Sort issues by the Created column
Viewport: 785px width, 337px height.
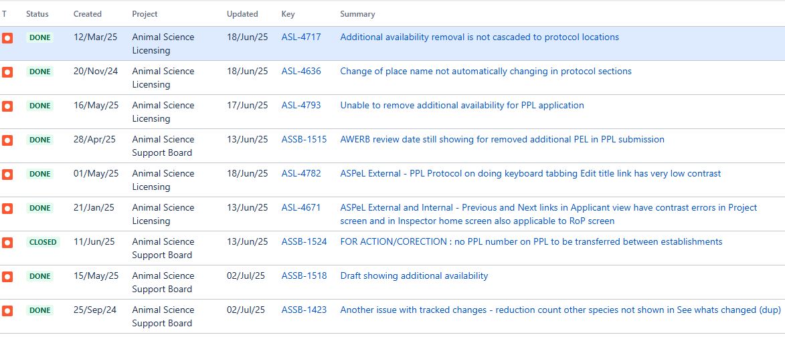pyautogui.click(x=88, y=14)
